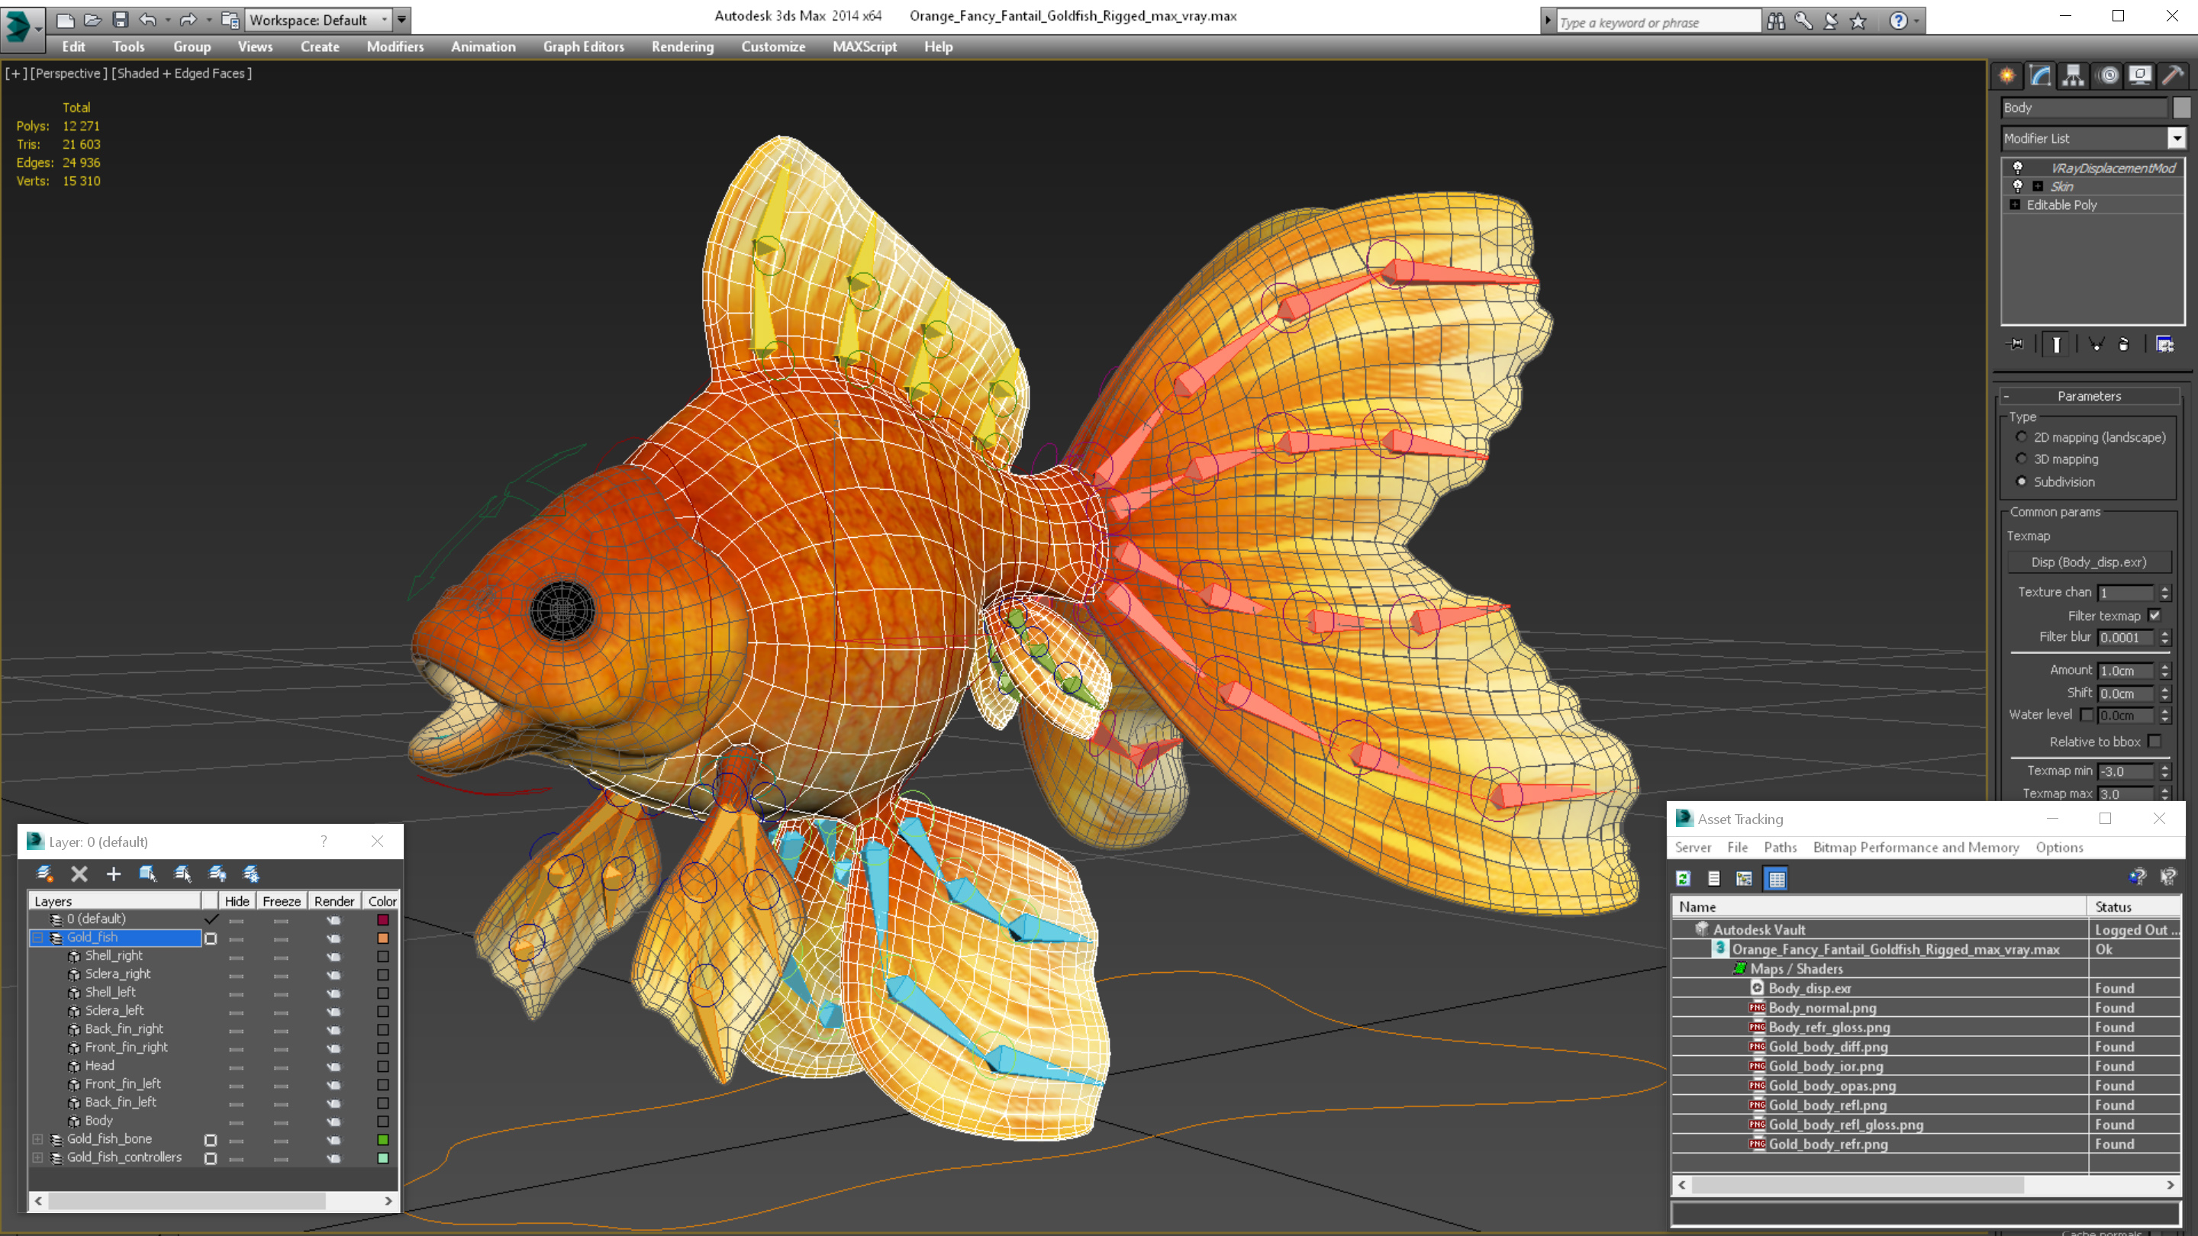Image resolution: width=2198 pixels, height=1236 pixels.
Task: Click the star favorites icon in title bar
Action: coord(1858,21)
